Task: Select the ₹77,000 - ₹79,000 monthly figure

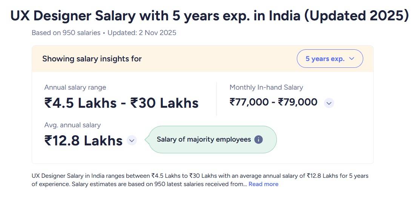Action: [273, 102]
